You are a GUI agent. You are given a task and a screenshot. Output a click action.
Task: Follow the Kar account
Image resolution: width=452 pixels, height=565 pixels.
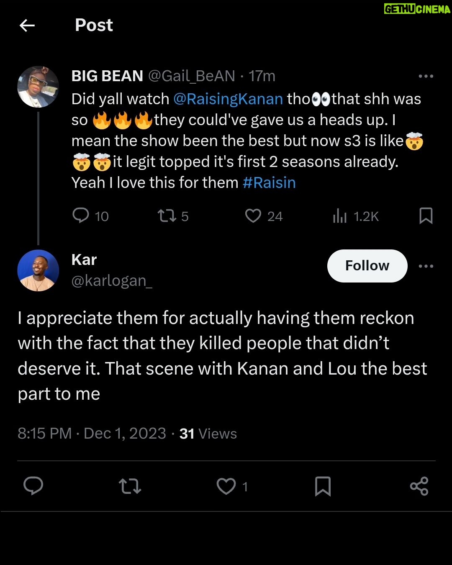click(367, 266)
